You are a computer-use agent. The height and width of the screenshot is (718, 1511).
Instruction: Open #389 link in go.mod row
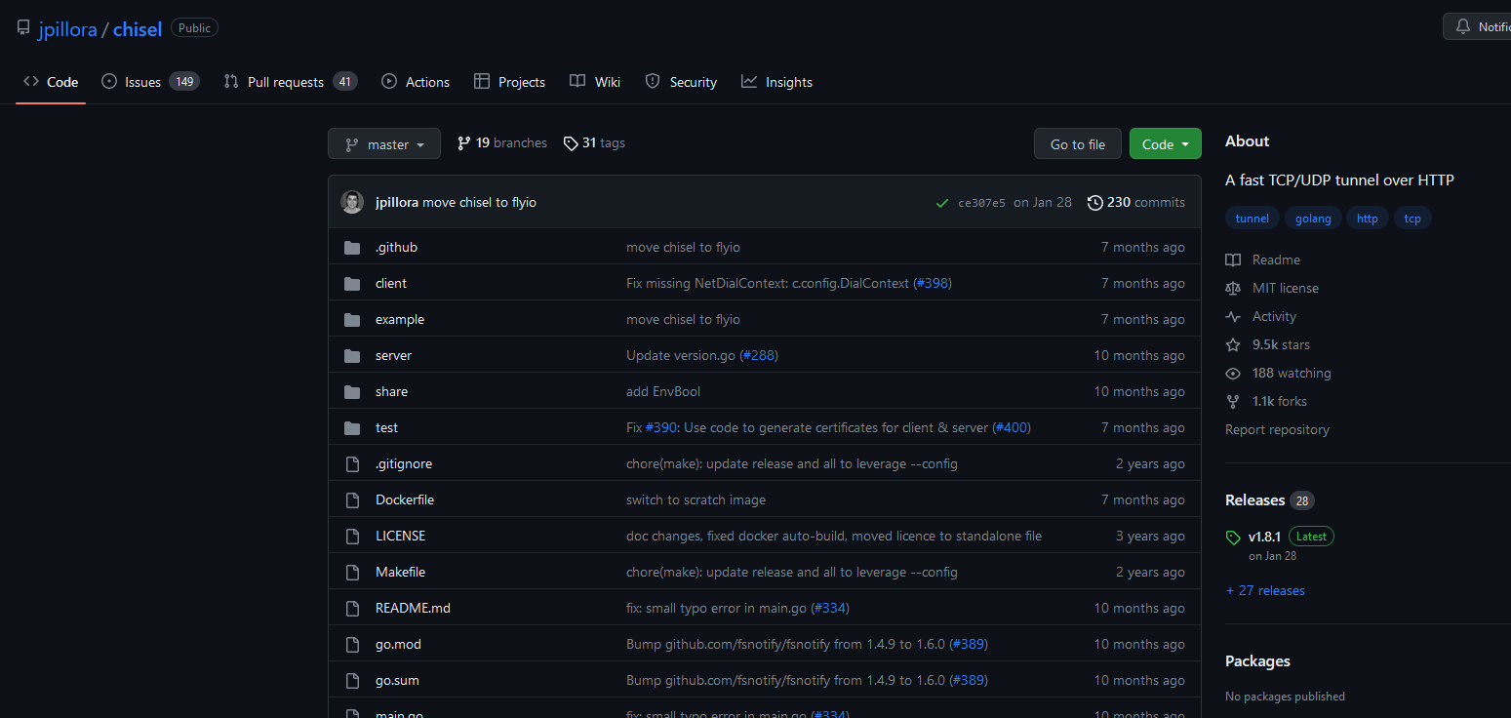(x=969, y=645)
